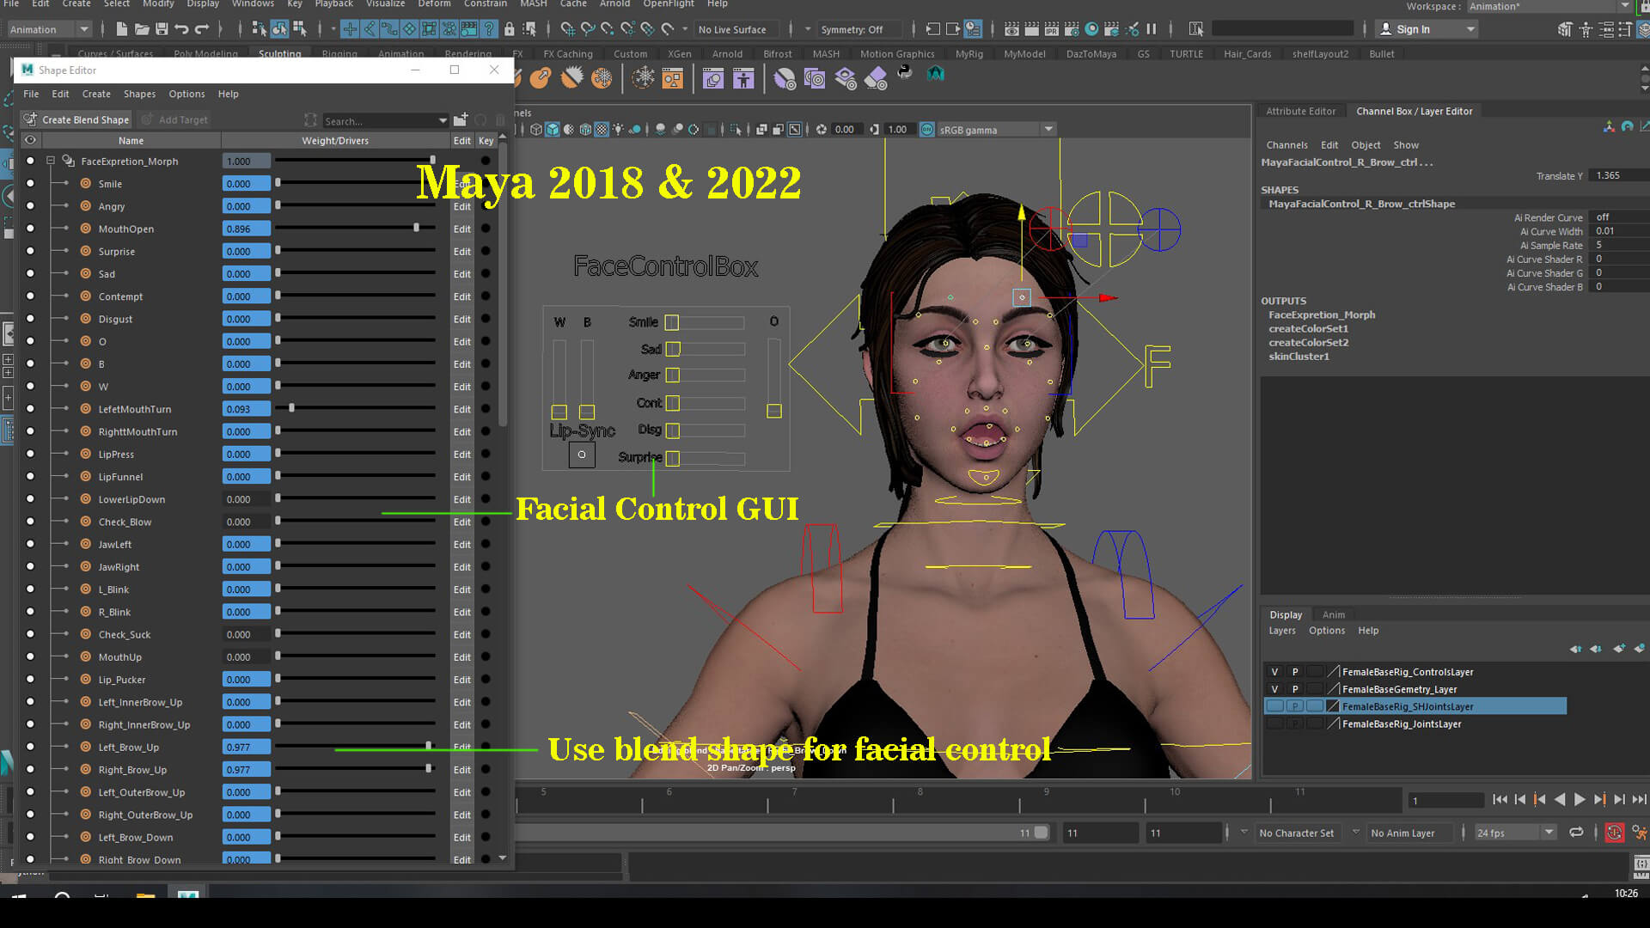Click the Redo arrow icon
Image resolution: width=1650 pixels, height=928 pixels.
[202, 29]
